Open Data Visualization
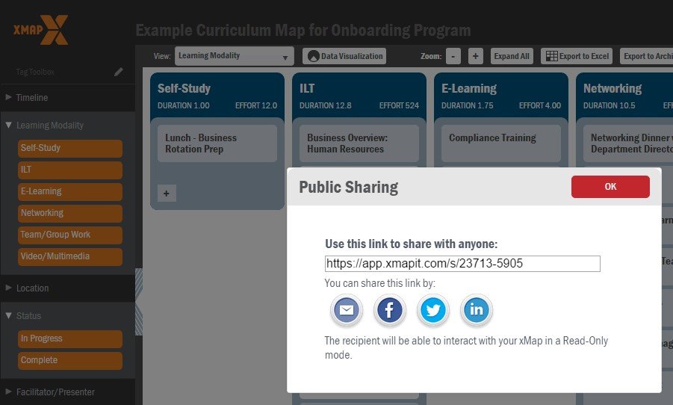Viewport: 673px width, 405px height. click(x=344, y=56)
